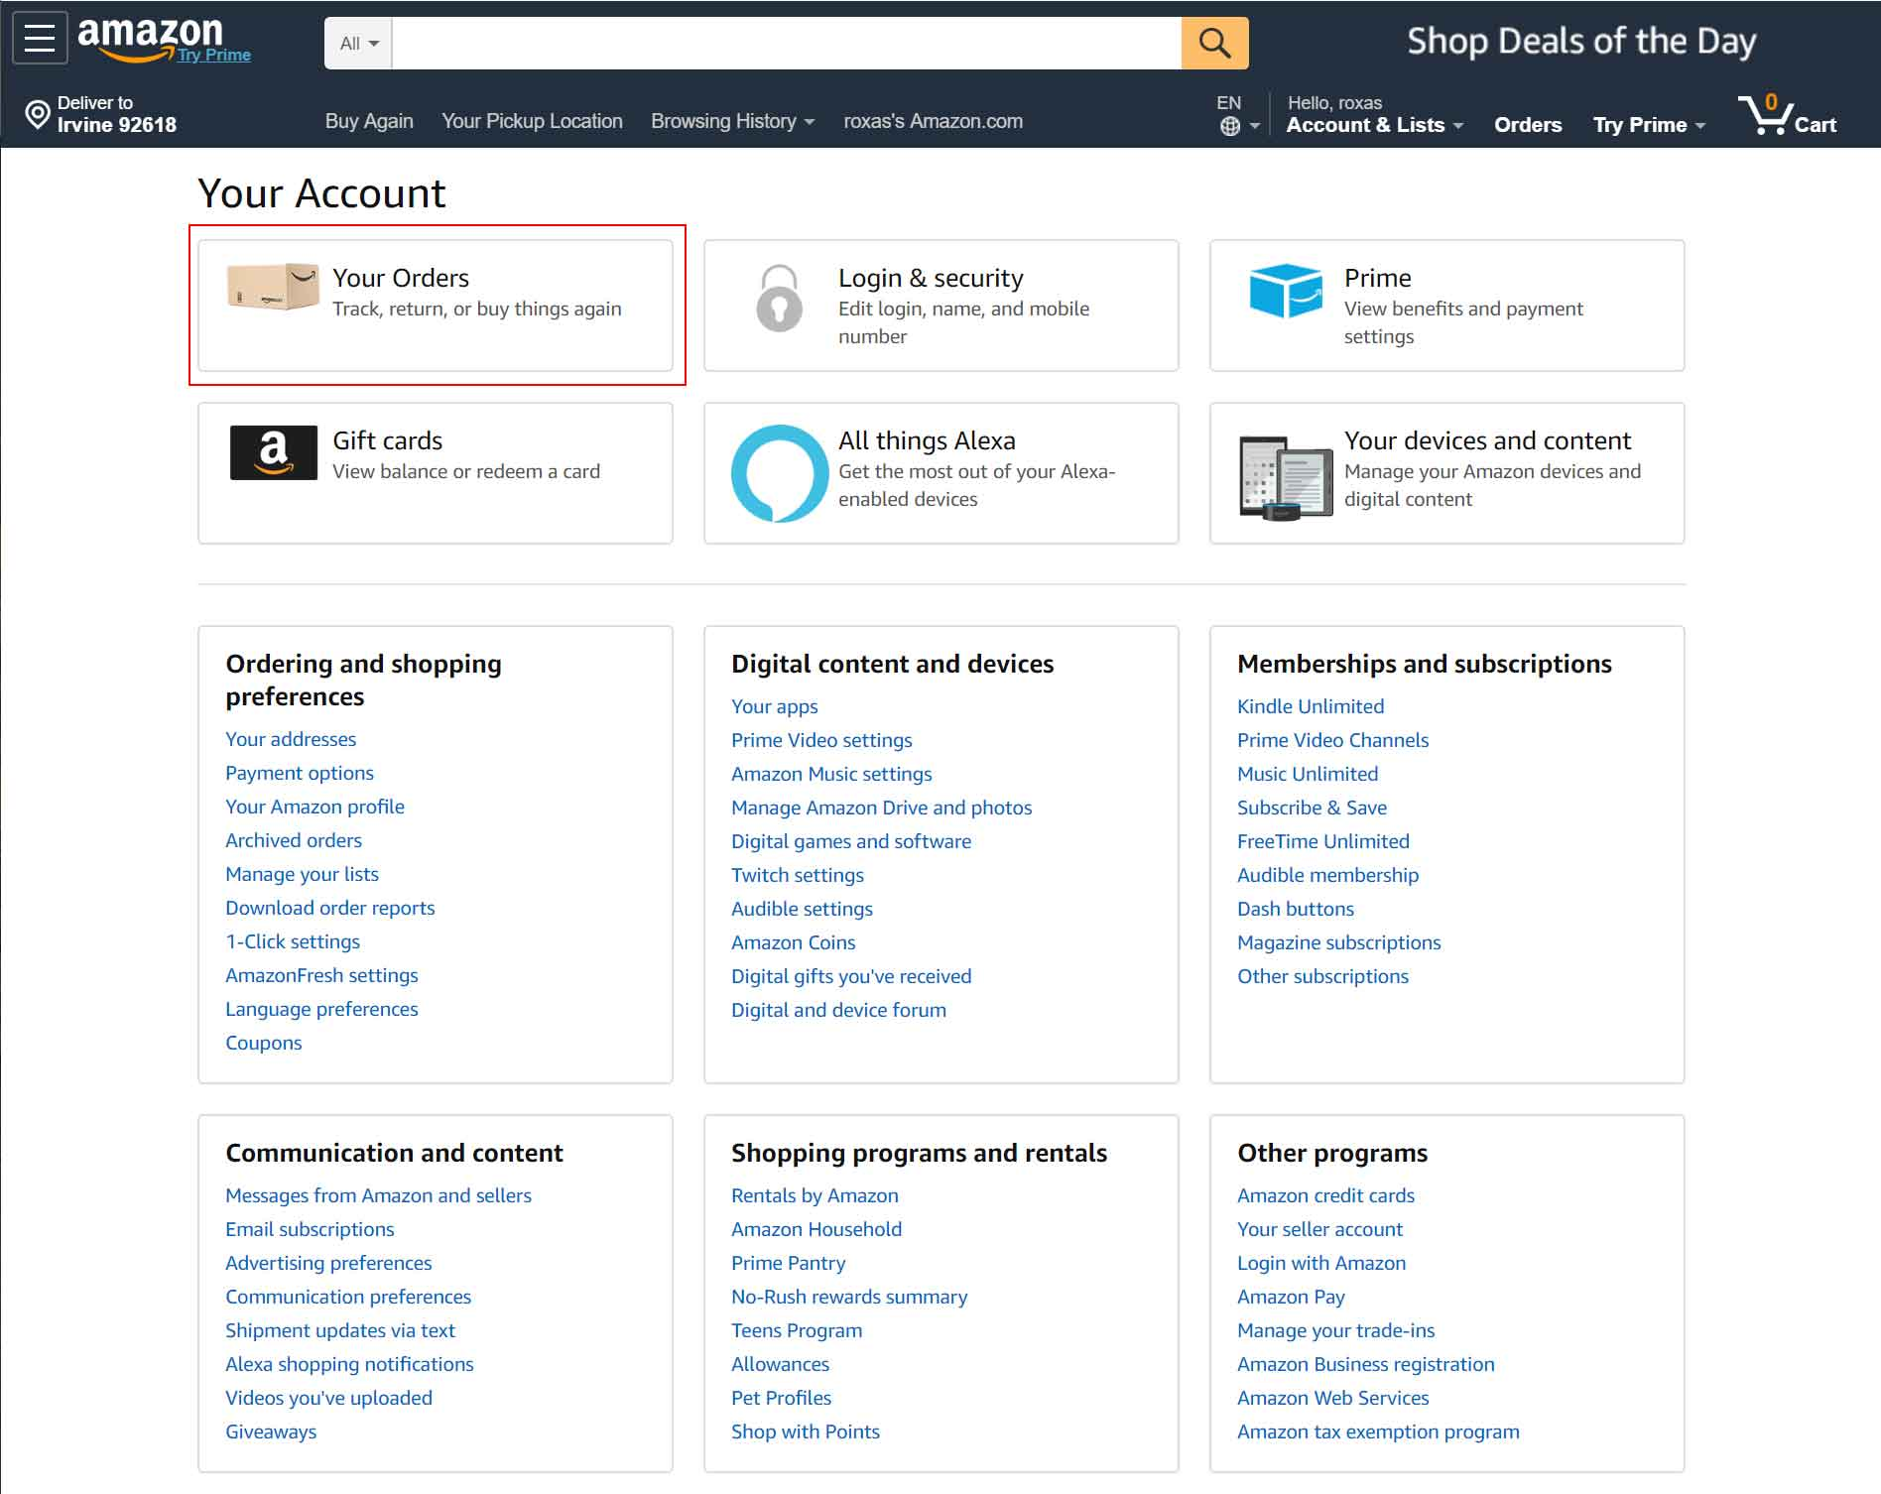Image resolution: width=1881 pixels, height=1494 pixels.
Task: Open Your apps link
Action: 775,706
